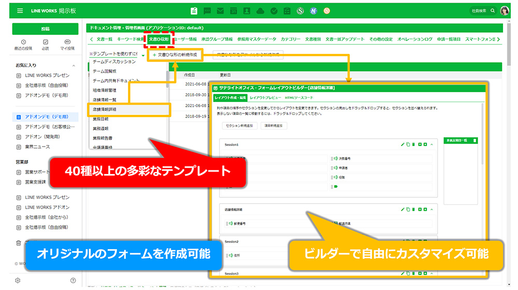Switch to the オペレーションログ tab
This screenshot has height=290, width=518.
pyautogui.click(x=414, y=39)
